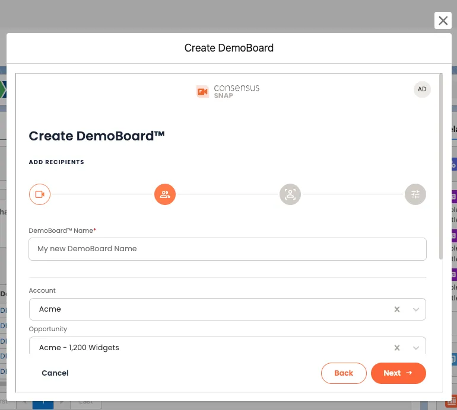This screenshot has width=457, height=410.
Task: Click the Opportunity field label
Action: click(x=48, y=329)
